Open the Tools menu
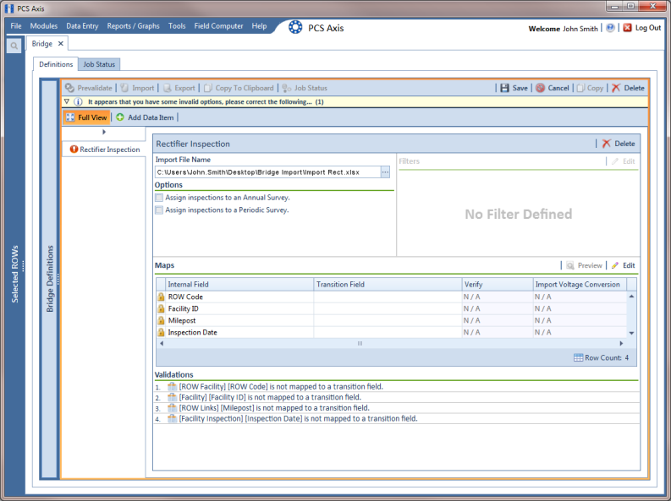 coord(177,26)
